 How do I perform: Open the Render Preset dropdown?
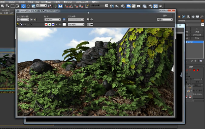click(x=76, y=20)
